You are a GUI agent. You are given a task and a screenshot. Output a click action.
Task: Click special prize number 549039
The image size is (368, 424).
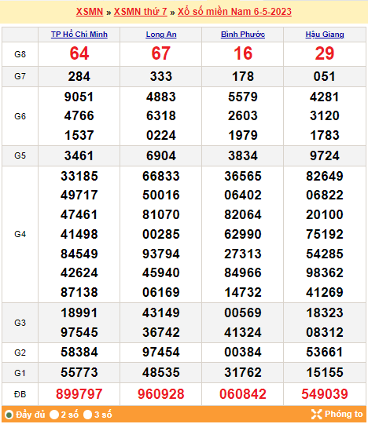point(325,394)
